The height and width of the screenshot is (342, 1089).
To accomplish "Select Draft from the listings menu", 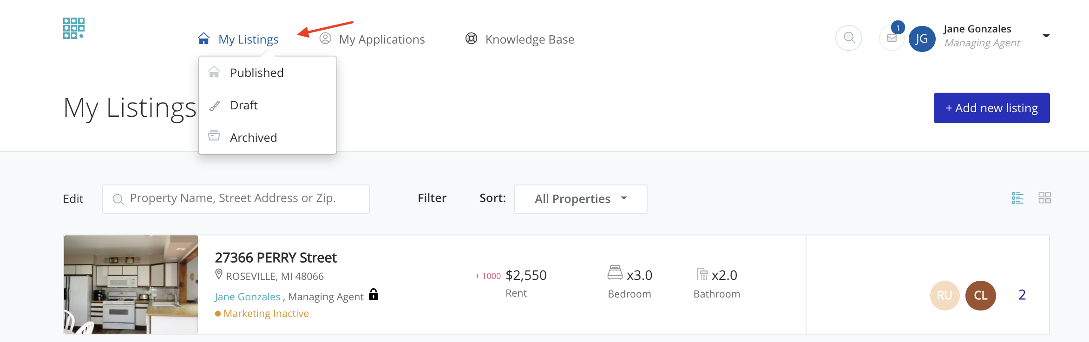I will pos(244,105).
